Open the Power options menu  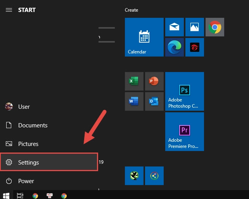pyautogui.click(x=26, y=181)
